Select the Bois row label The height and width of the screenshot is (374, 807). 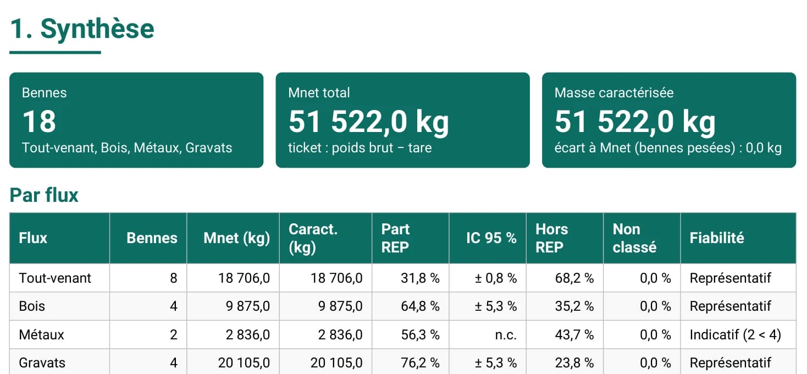tap(32, 306)
